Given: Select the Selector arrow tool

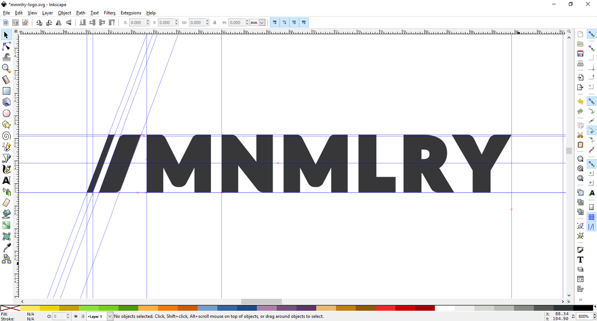Looking at the screenshot, I should pyautogui.click(x=6, y=35).
